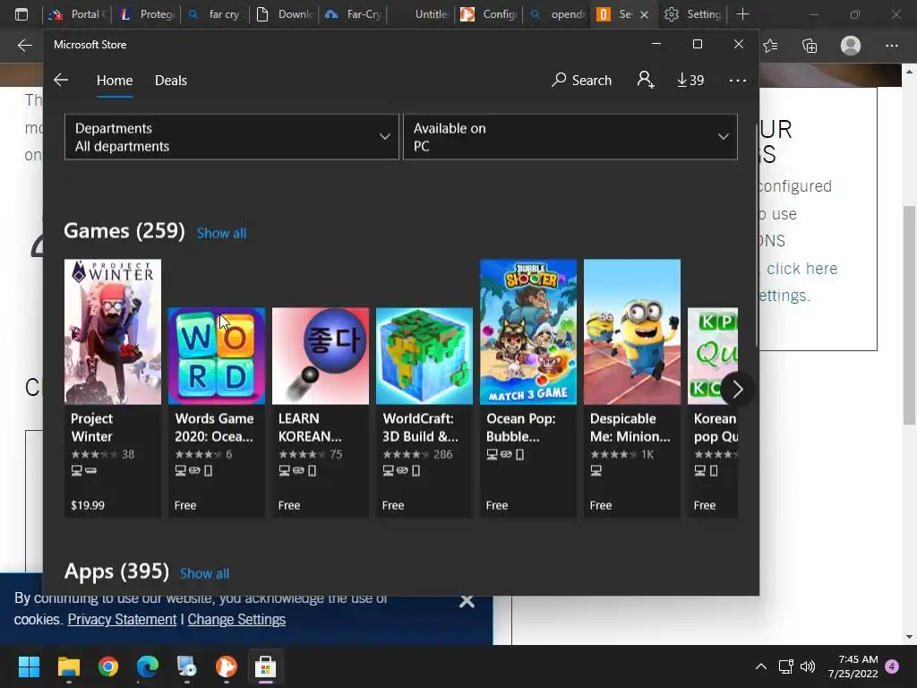The width and height of the screenshot is (917, 688).
Task: Switch to the Settings browser tab
Action: coord(694,14)
